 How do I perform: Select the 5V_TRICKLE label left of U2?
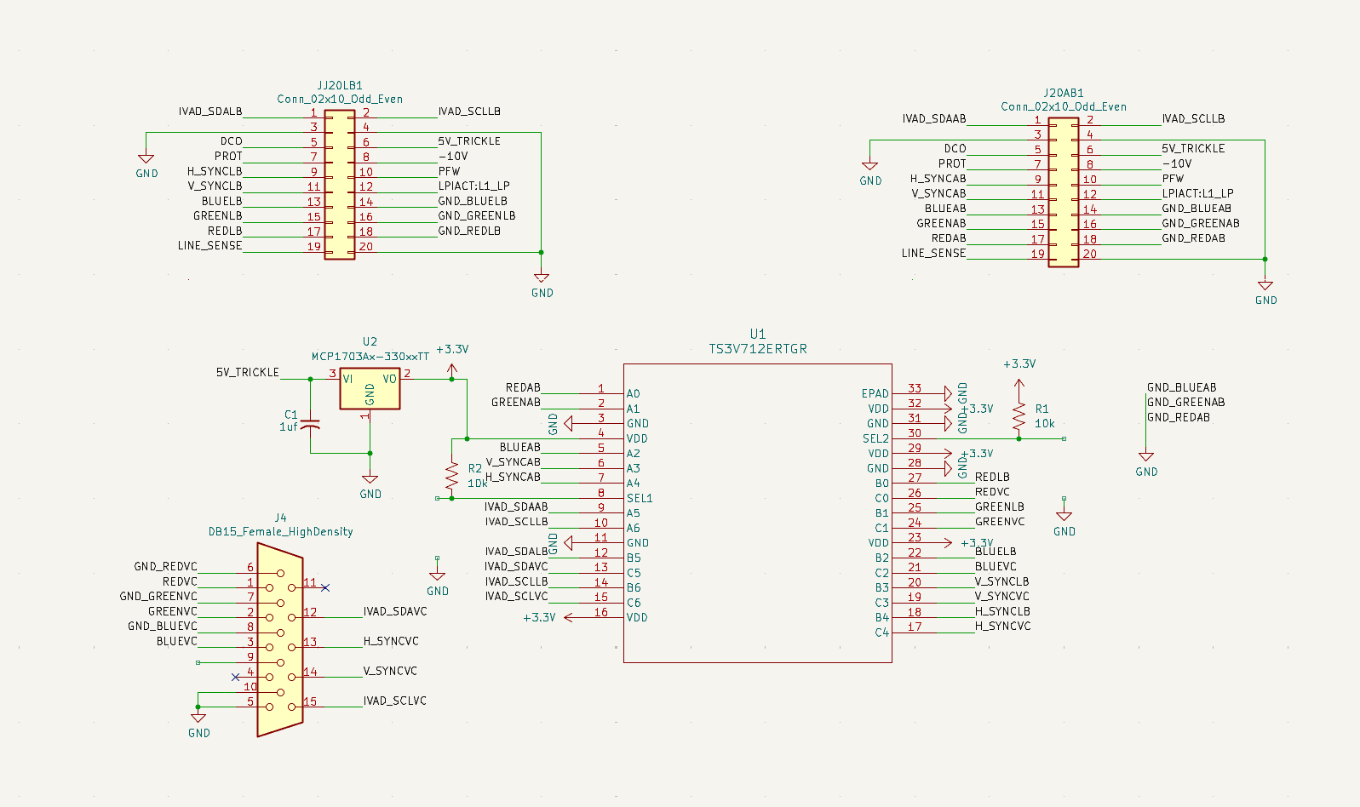tap(247, 372)
